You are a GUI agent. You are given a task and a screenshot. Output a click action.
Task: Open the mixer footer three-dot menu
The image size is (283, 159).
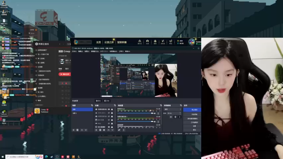(123, 130)
